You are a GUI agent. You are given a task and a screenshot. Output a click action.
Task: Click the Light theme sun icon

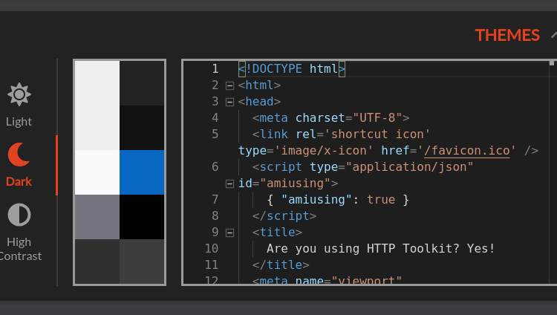tap(19, 94)
